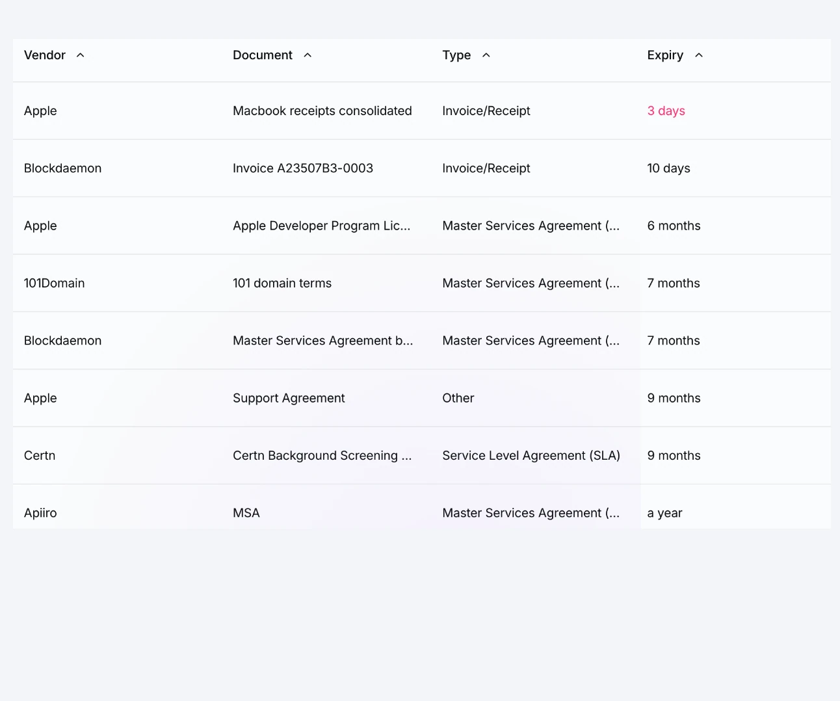
Task: Click Master Services Agreement type in Apiiro row
Action: click(531, 513)
